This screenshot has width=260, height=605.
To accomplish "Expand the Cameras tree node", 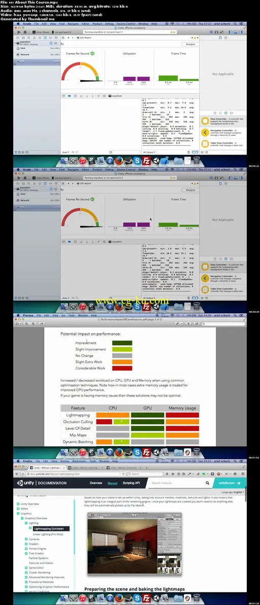I will (26, 539).
